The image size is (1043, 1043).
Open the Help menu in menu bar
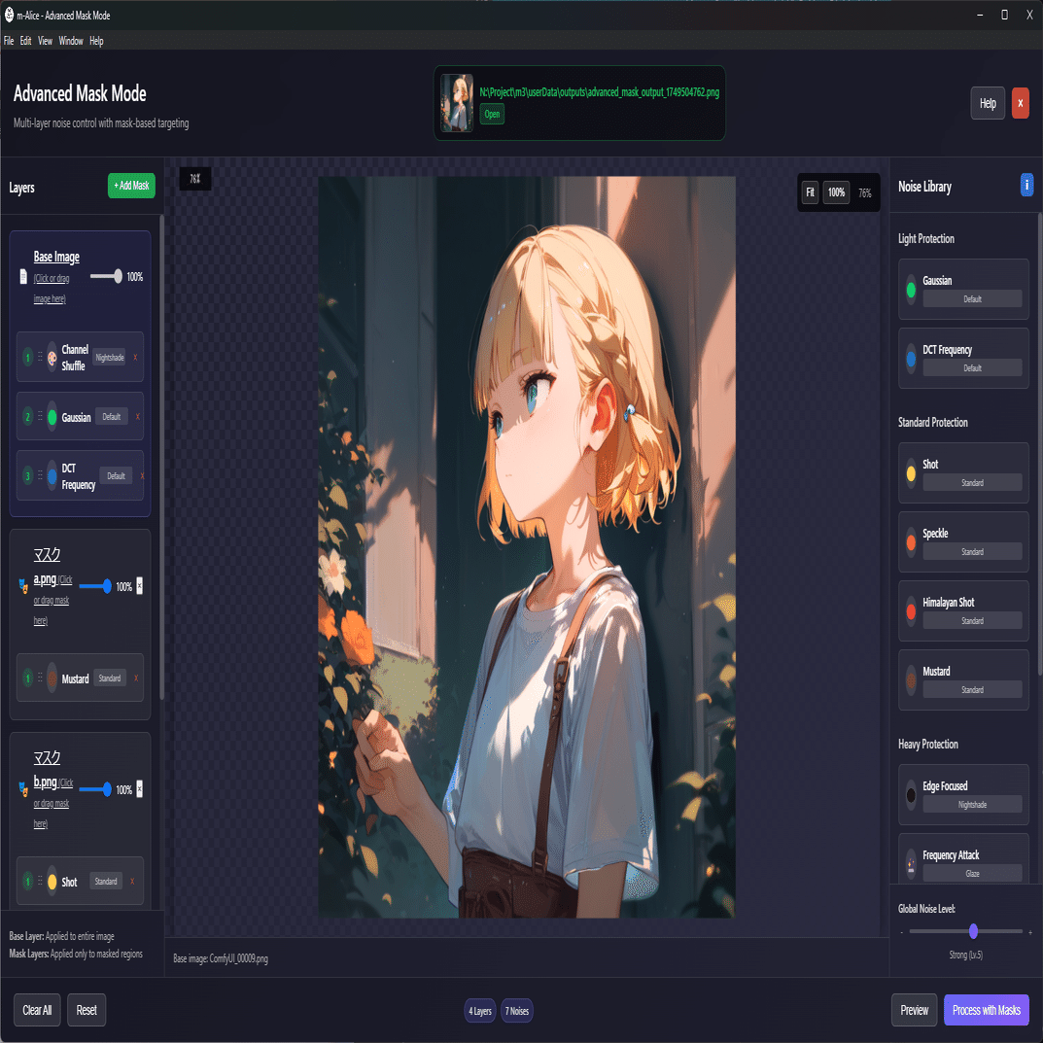(x=96, y=41)
